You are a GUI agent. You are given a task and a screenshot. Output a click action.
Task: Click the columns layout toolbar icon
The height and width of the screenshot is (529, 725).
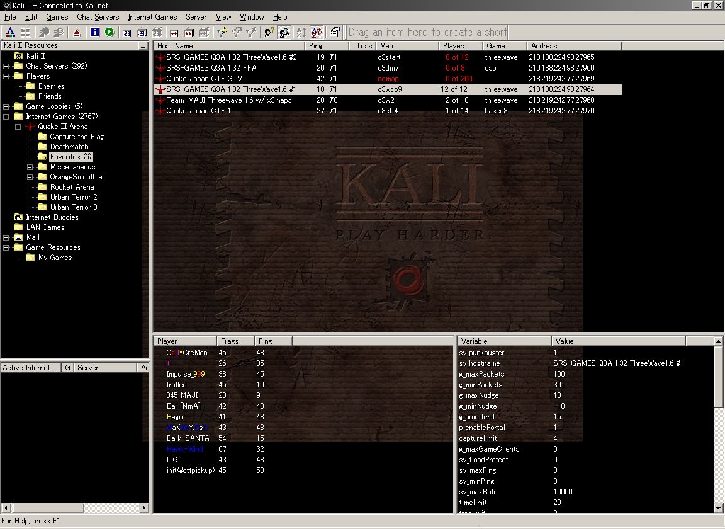25,32
